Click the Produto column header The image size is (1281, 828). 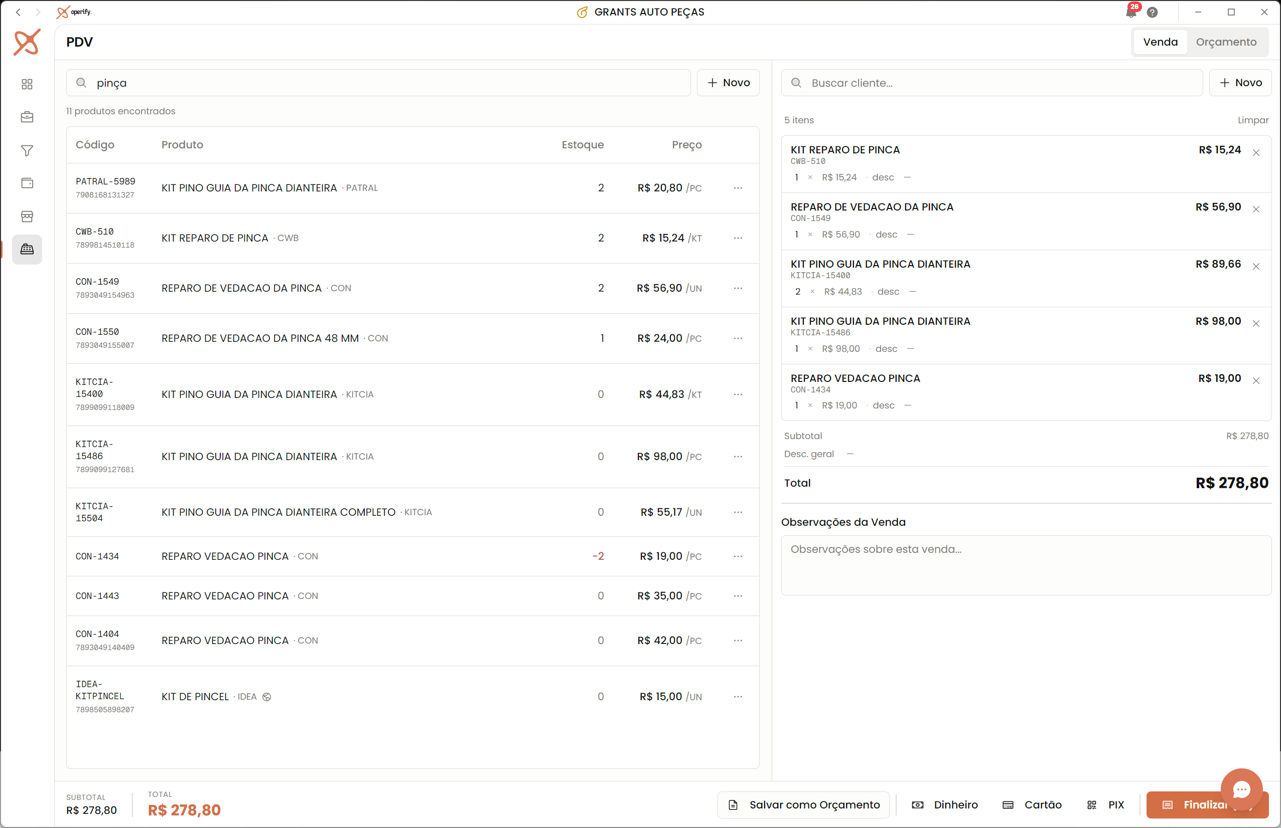[x=182, y=145]
